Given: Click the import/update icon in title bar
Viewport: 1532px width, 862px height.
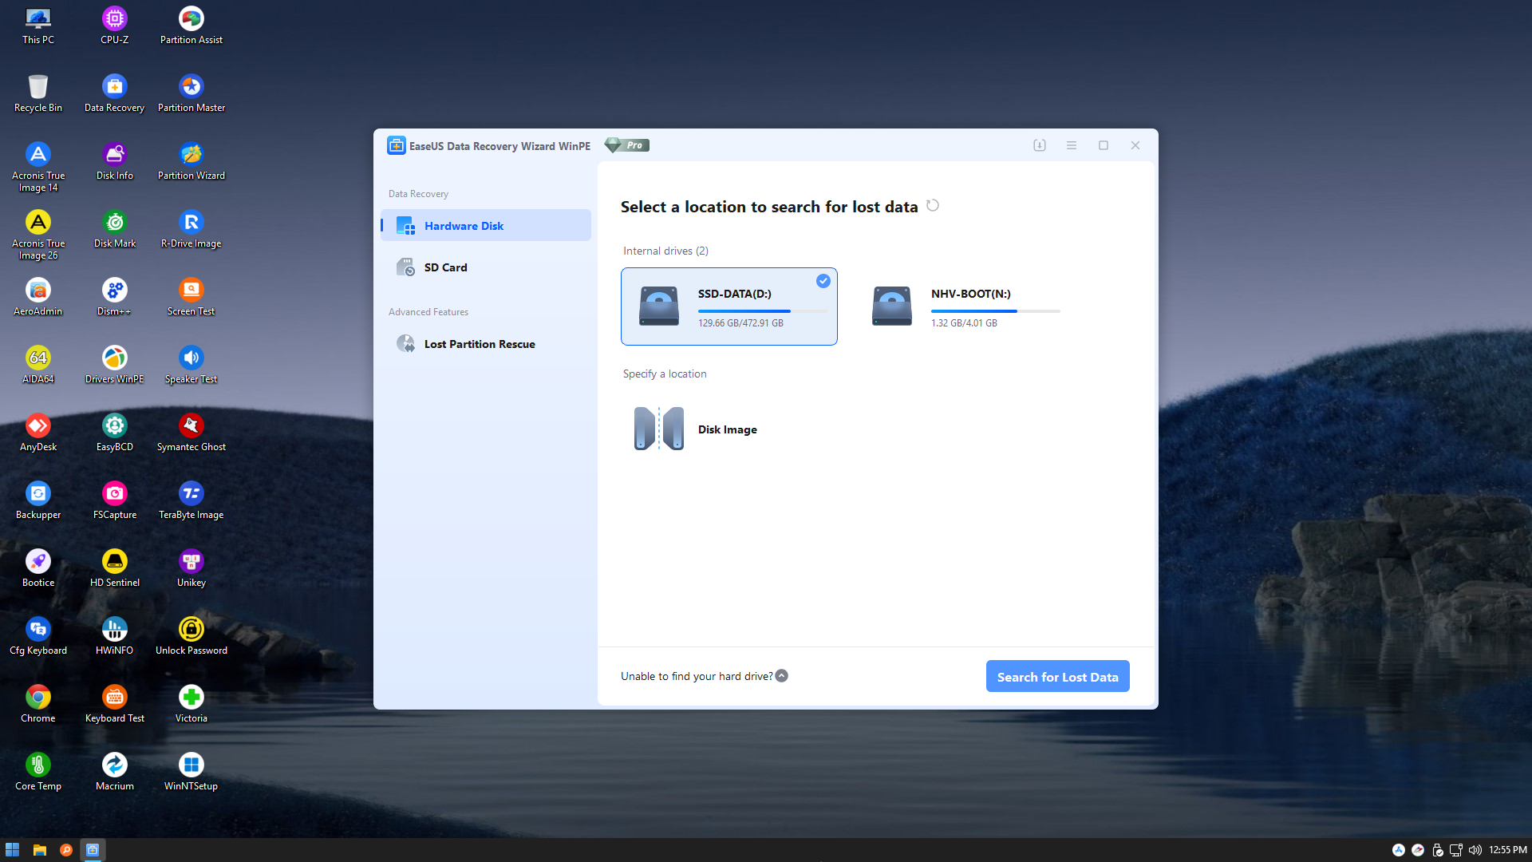Looking at the screenshot, I should pos(1040,145).
